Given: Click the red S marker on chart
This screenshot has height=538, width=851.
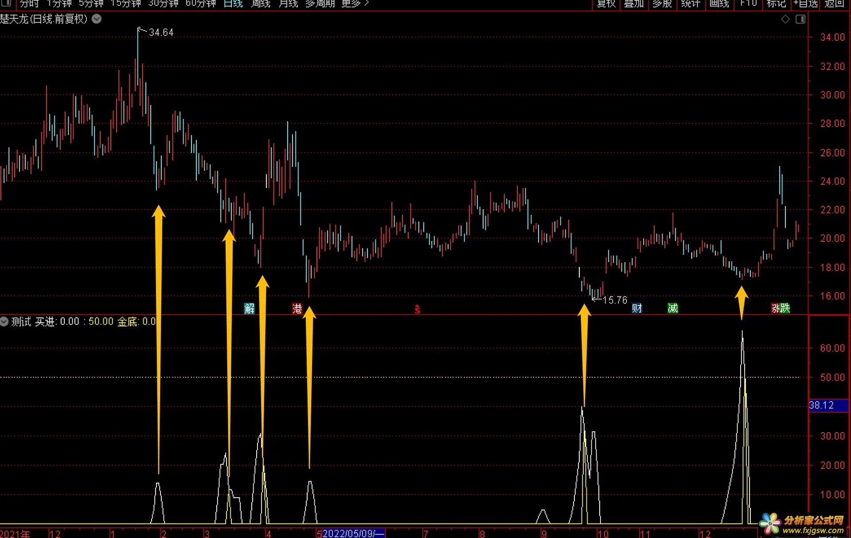Looking at the screenshot, I should [x=417, y=309].
